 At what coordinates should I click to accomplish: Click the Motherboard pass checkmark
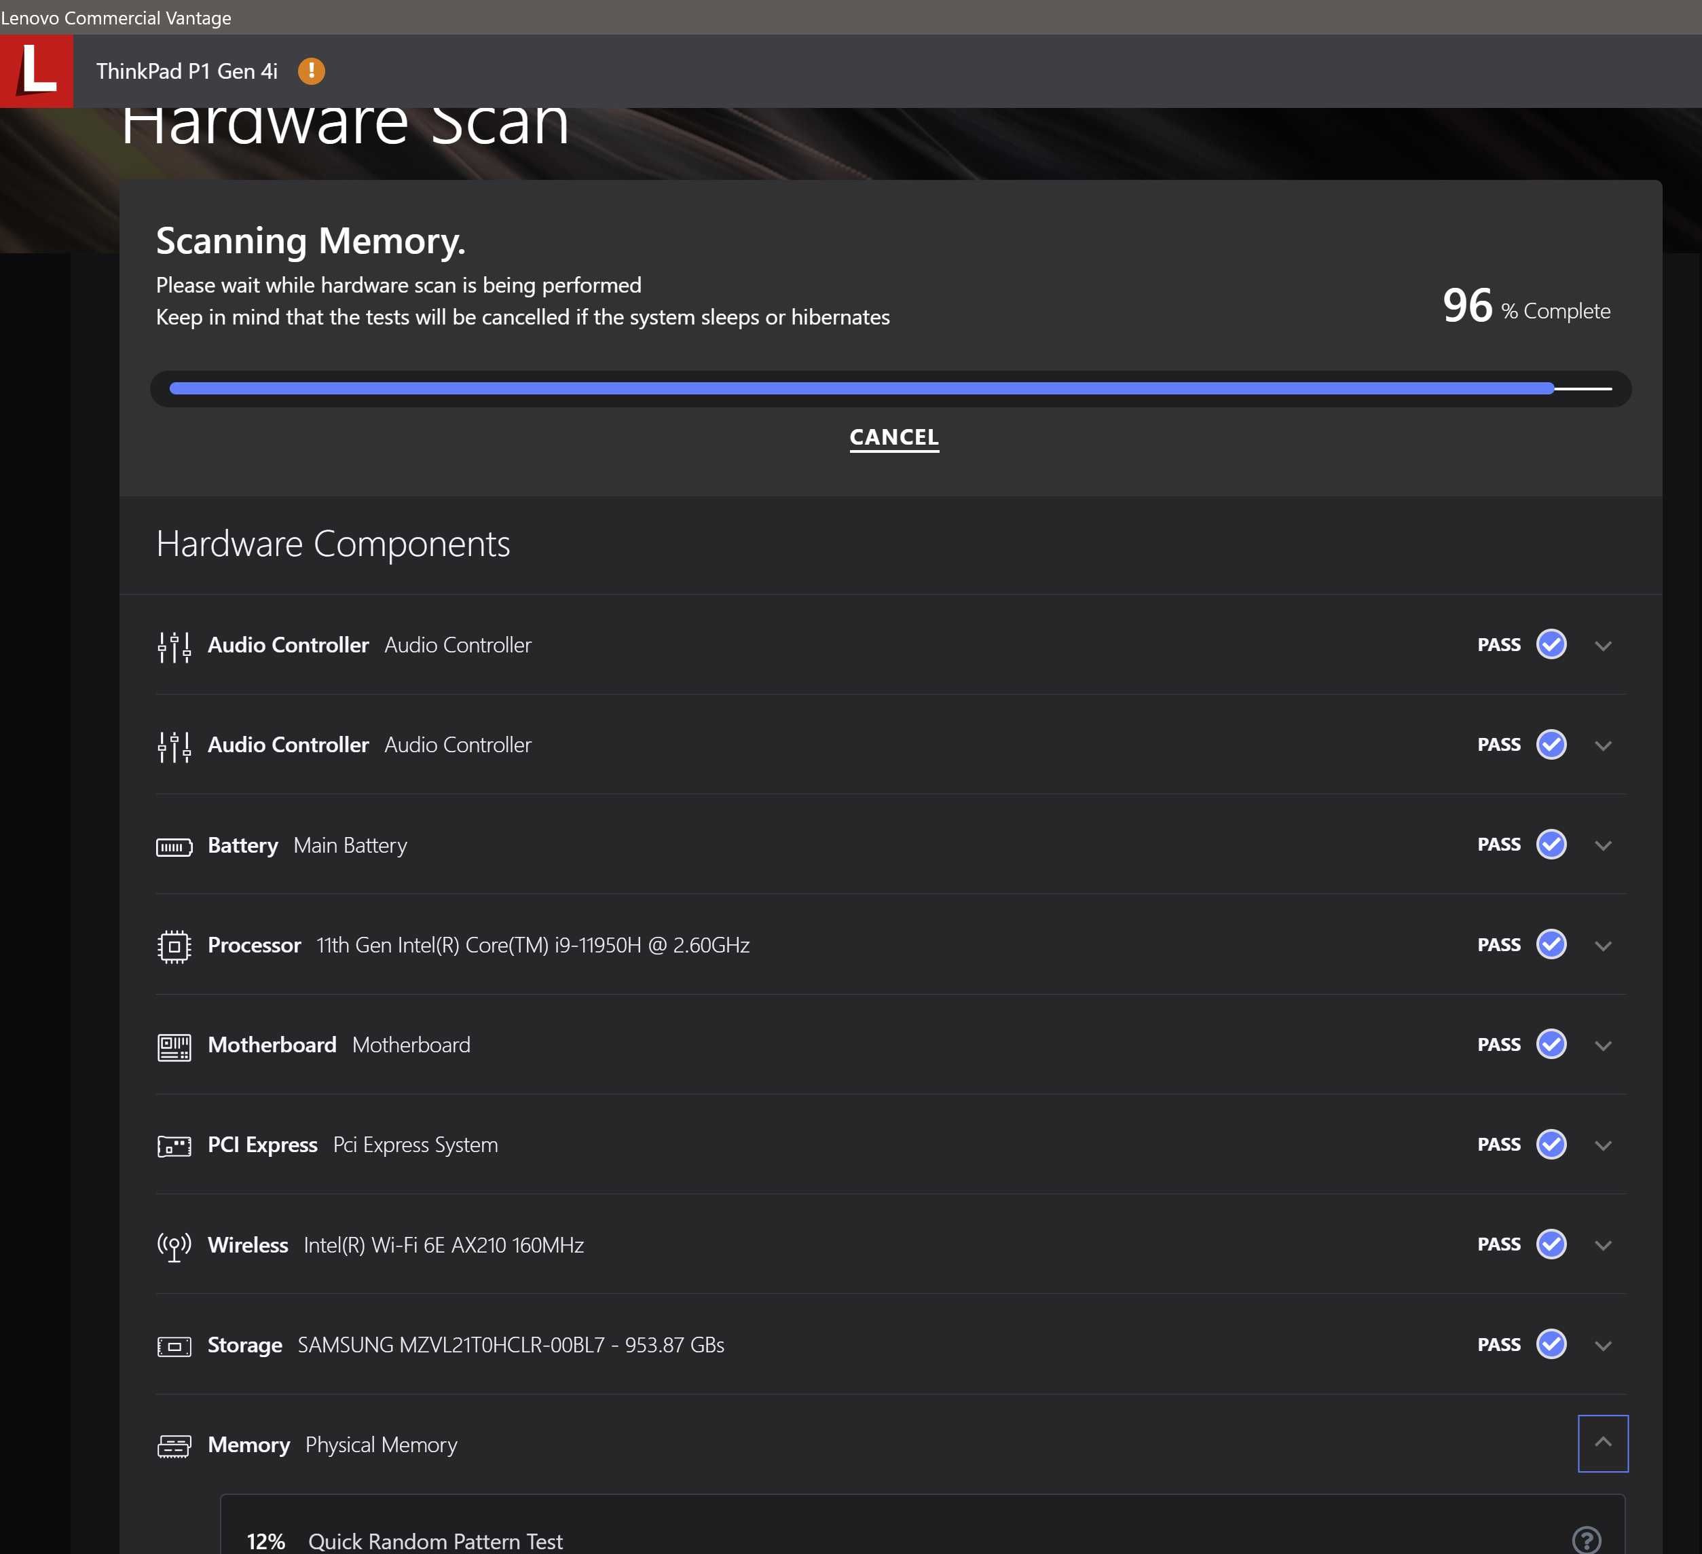pos(1551,1044)
